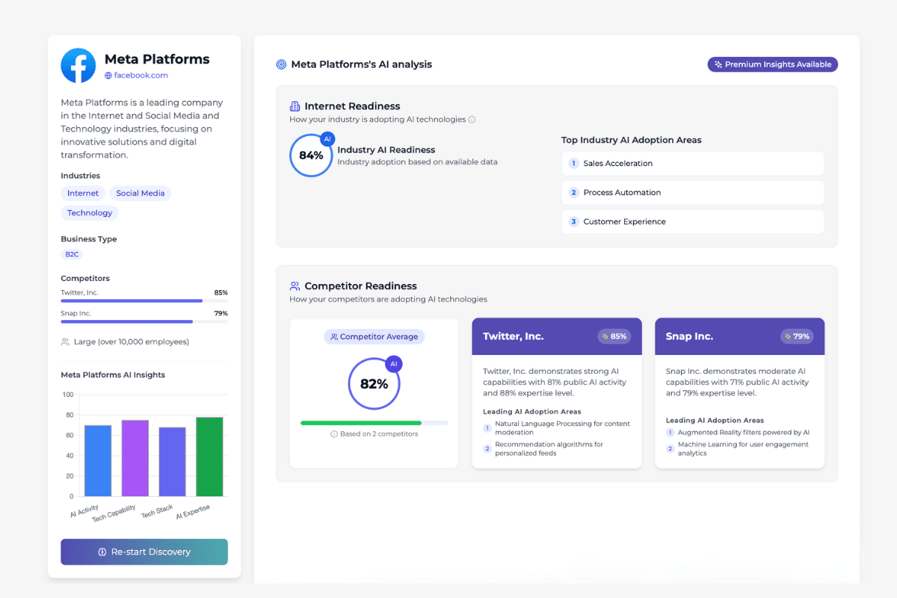Click the 85% value beside Twitter, Inc. in sidebar
This screenshot has height=598, width=897.
pyautogui.click(x=221, y=293)
